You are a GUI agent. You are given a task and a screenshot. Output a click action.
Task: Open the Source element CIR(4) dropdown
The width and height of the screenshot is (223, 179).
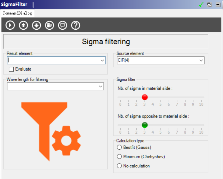click(201, 61)
